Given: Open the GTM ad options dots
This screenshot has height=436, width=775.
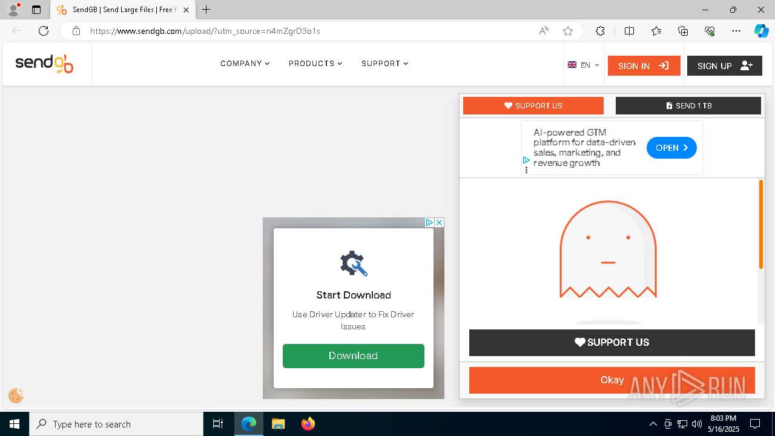Looking at the screenshot, I should point(526,170).
